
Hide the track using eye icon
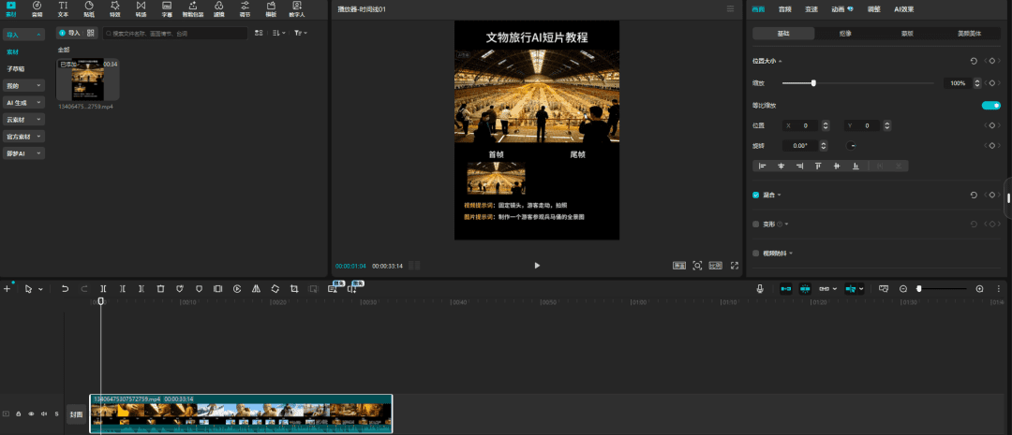click(30, 413)
